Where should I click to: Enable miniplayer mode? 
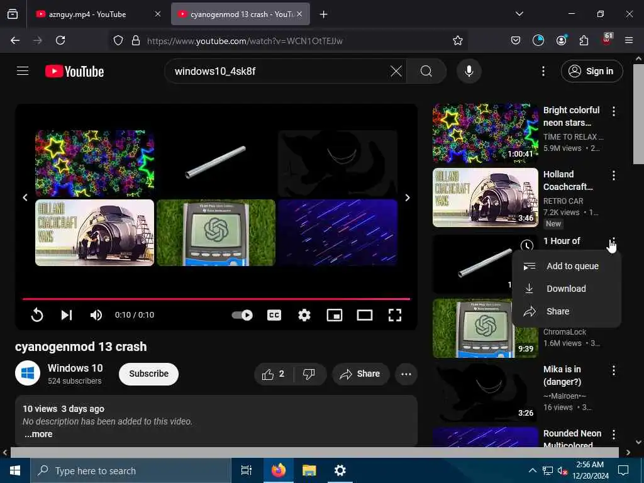coord(335,315)
